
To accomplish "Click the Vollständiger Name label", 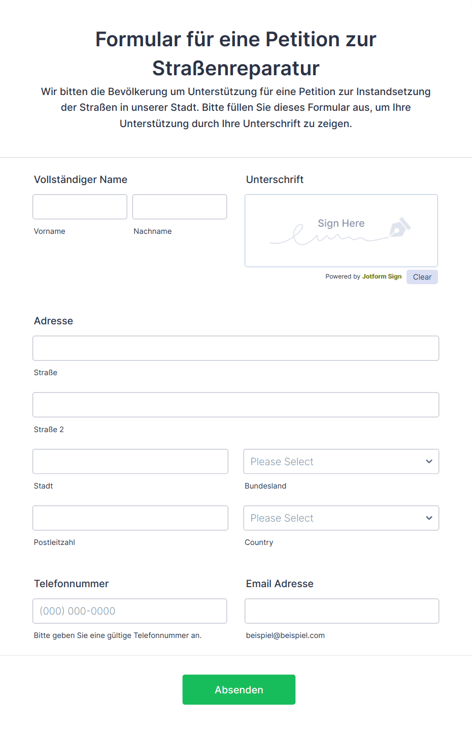I will click(81, 179).
